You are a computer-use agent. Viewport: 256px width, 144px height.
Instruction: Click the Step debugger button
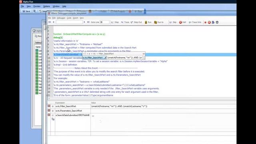pyautogui.click(x=115, y=22)
